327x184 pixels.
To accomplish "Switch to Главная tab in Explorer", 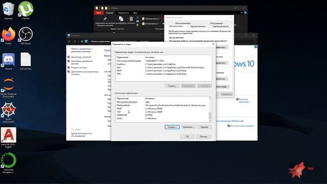I will (109, 13).
